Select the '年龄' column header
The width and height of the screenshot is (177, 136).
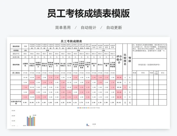click(151, 73)
